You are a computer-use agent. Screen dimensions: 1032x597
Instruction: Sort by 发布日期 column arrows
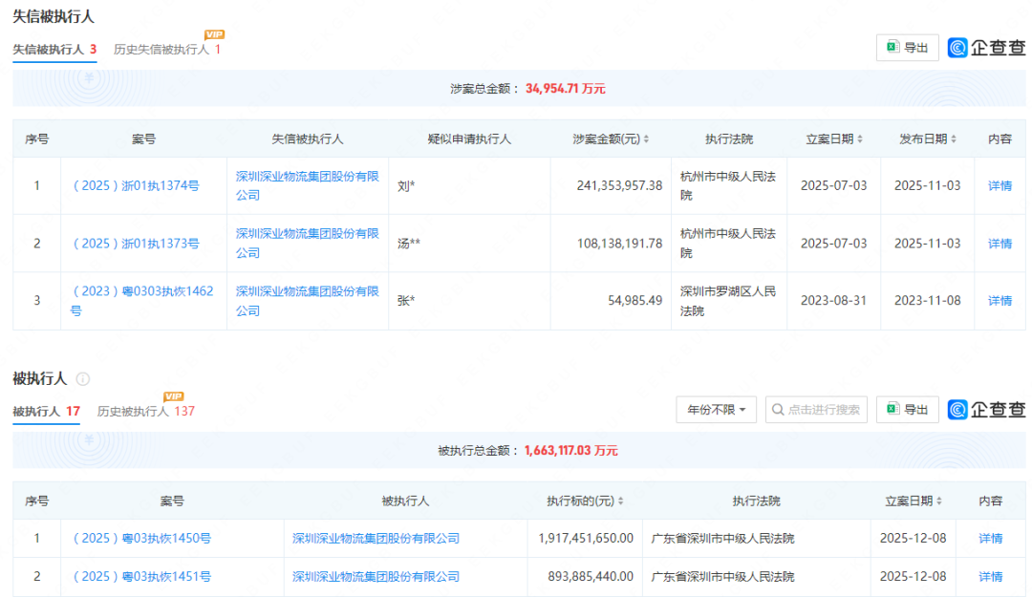coord(954,139)
